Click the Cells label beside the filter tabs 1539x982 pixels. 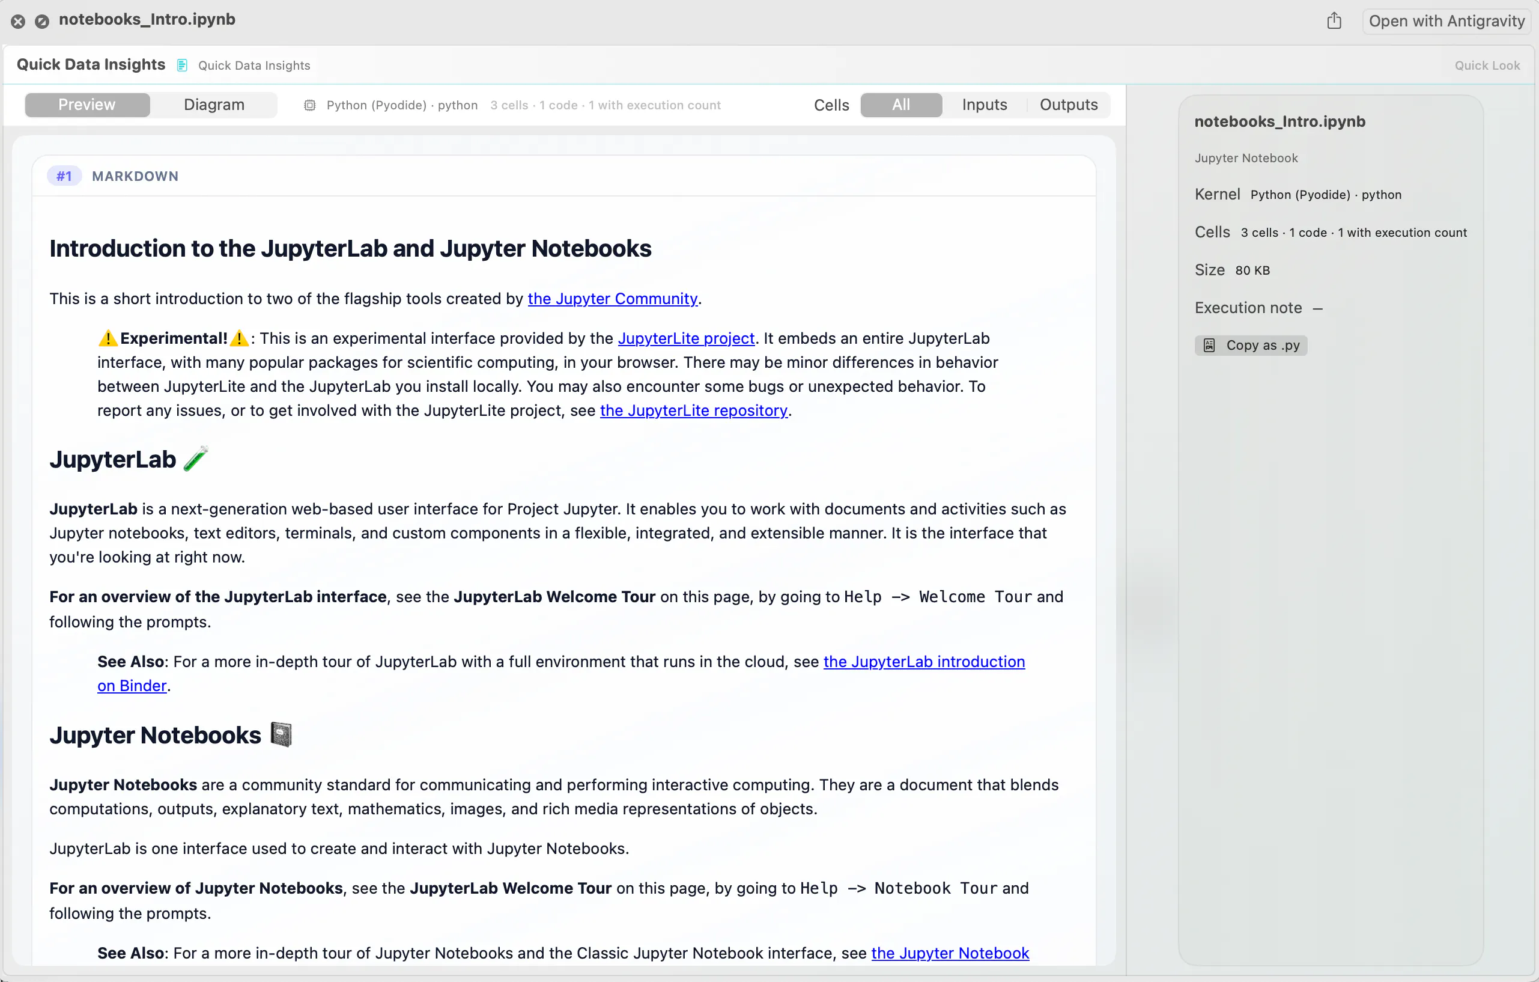[831, 105]
